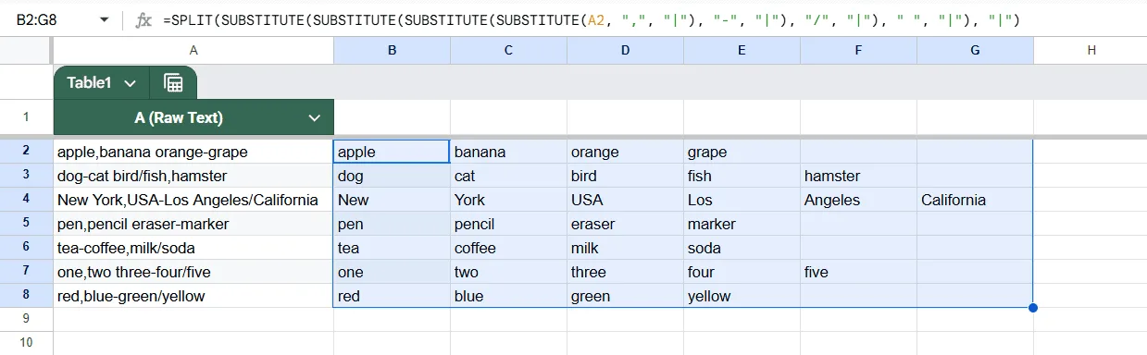Open the A (Raw Text) column header dropdown
Viewport: 1147px width, 355px height.
(315, 117)
